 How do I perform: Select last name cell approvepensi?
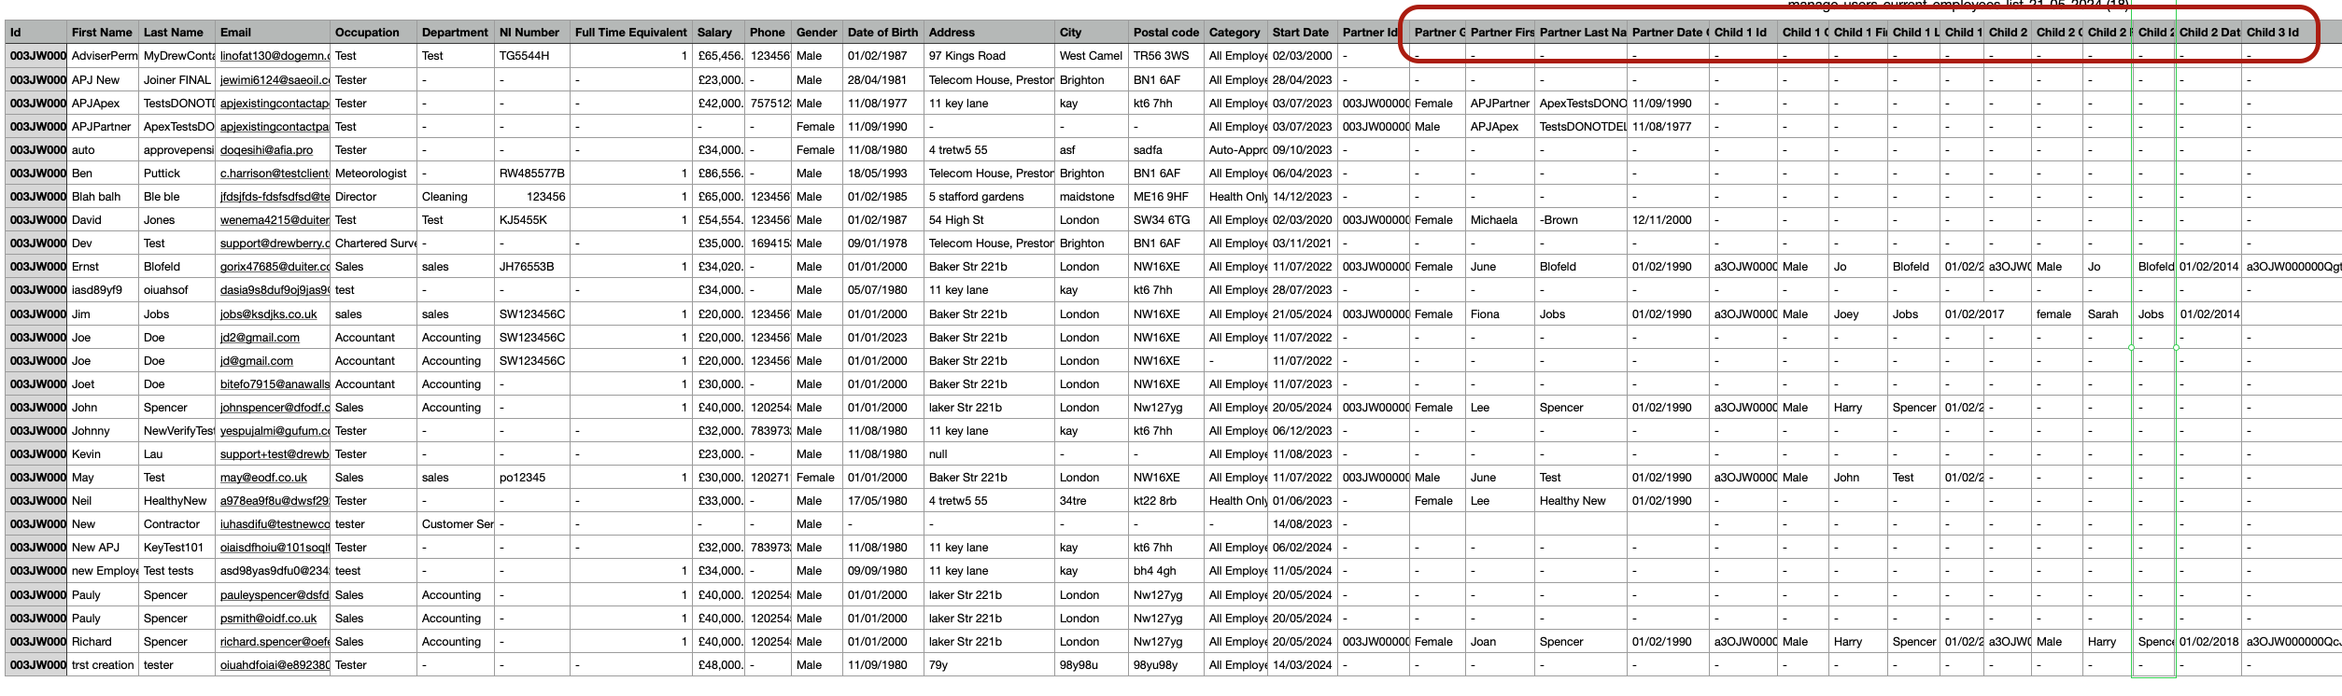(x=178, y=150)
